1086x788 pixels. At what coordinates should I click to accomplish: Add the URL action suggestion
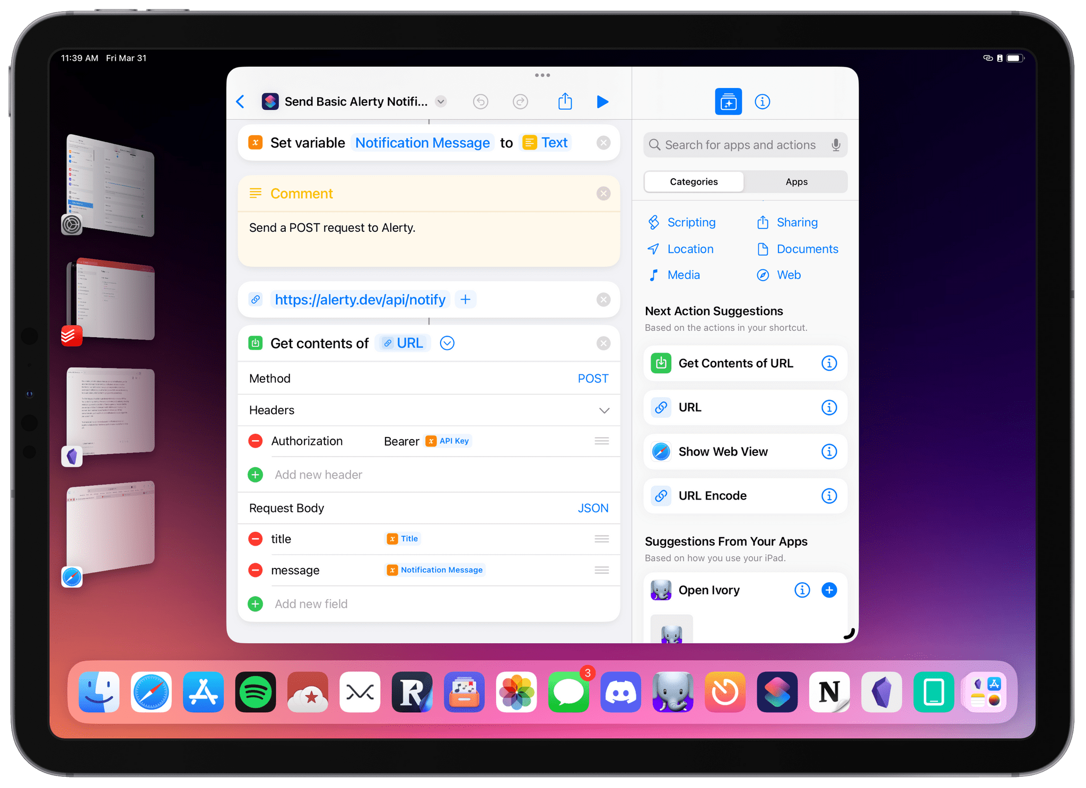pos(745,407)
